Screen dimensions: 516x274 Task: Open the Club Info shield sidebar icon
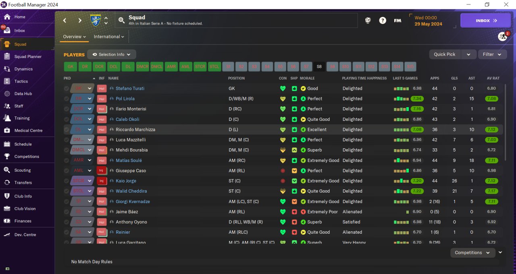tap(7, 196)
